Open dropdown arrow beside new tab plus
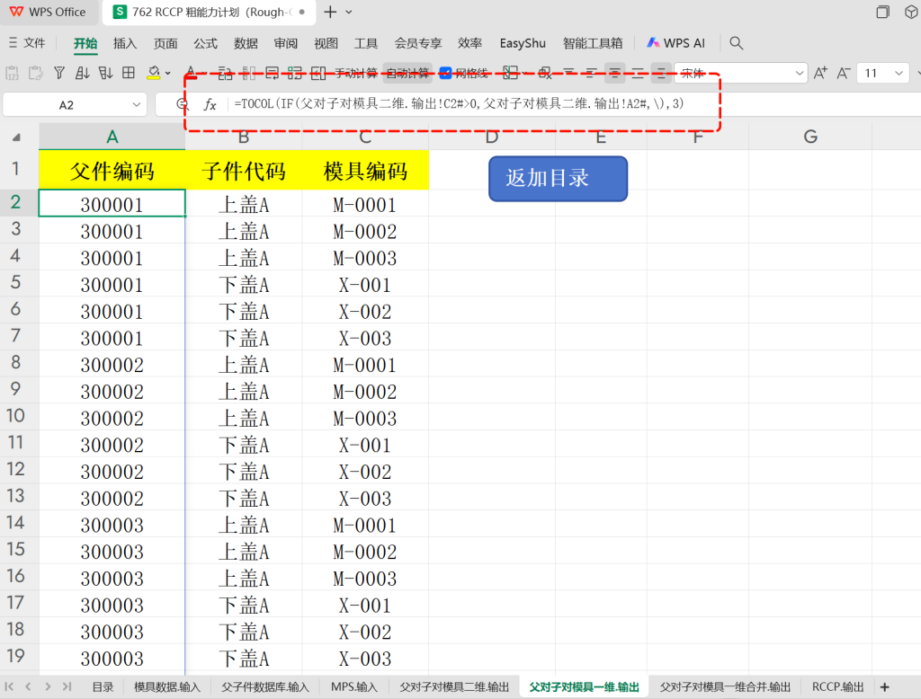Image resolution: width=921 pixels, height=699 pixels. [x=349, y=12]
